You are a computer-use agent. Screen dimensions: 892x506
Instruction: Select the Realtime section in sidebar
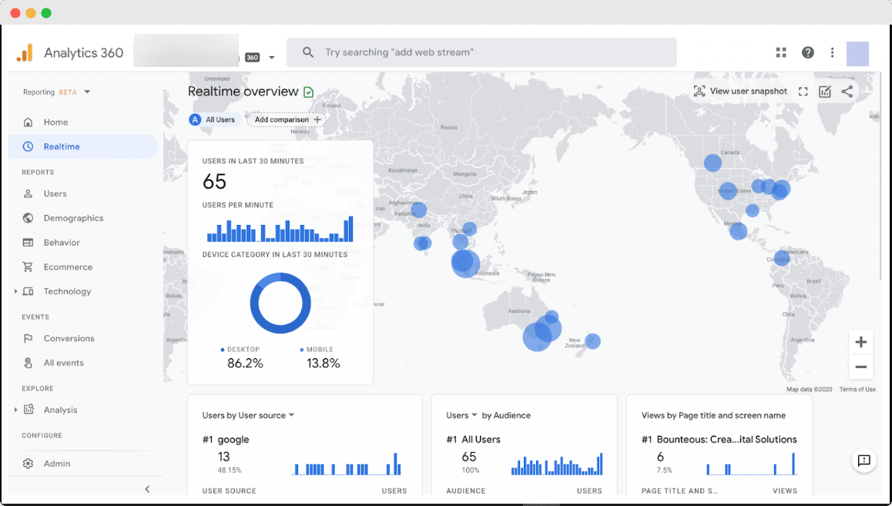[61, 146]
